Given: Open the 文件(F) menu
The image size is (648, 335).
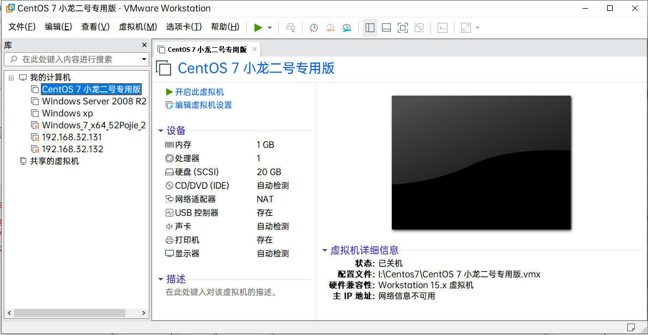Looking at the screenshot, I should (22, 27).
